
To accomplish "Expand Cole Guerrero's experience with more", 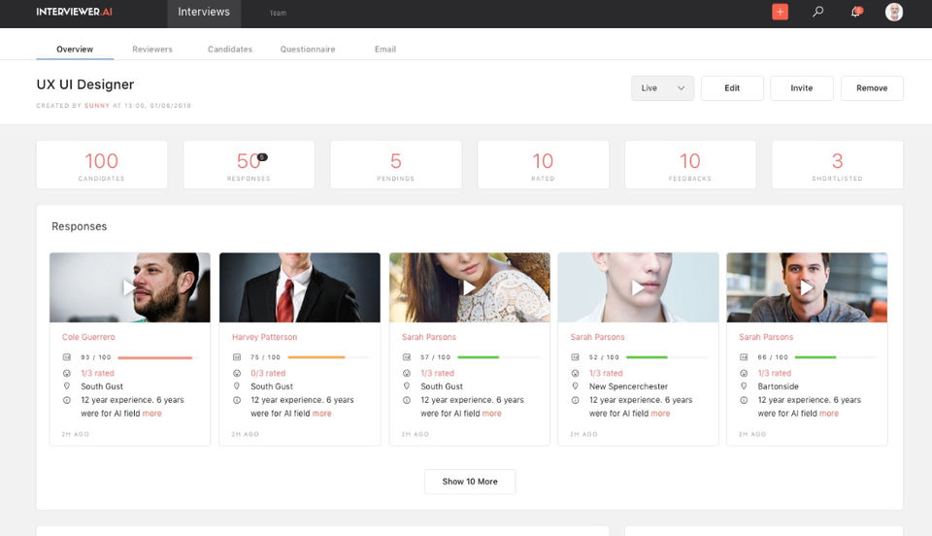I will click(x=152, y=414).
